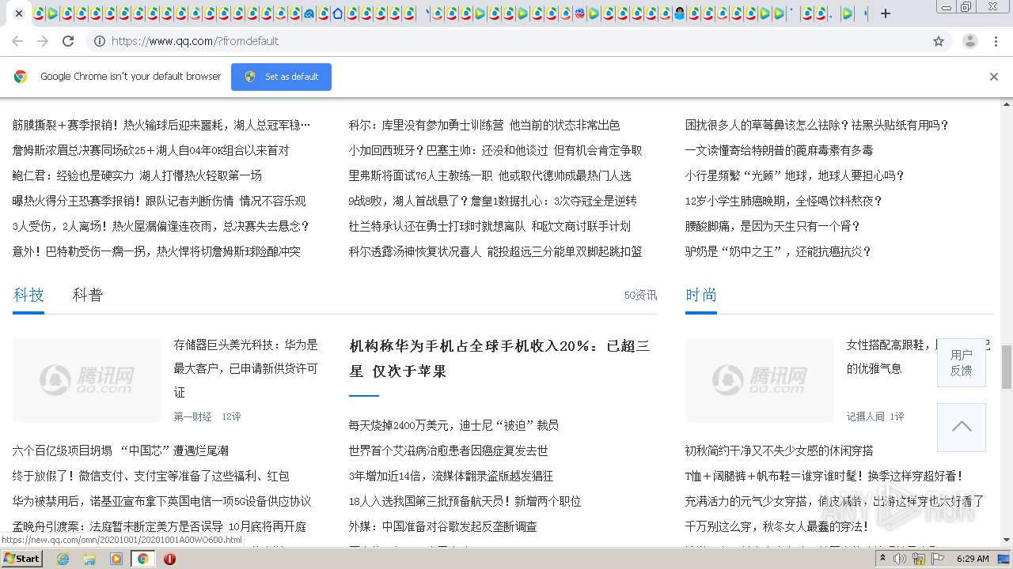
Task: Click the browser forward arrow
Action: point(43,41)
